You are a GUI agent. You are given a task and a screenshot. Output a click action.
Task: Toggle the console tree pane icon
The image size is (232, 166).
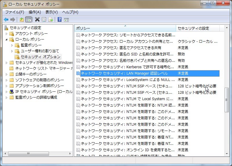28,19
